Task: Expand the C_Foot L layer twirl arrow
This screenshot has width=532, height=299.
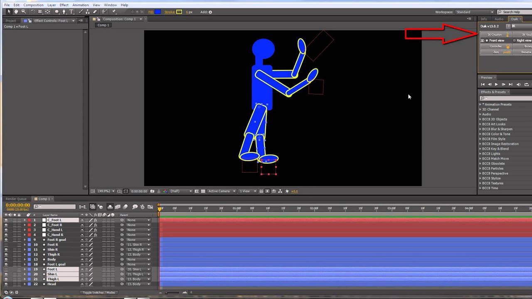Action: tap(25, 220)
